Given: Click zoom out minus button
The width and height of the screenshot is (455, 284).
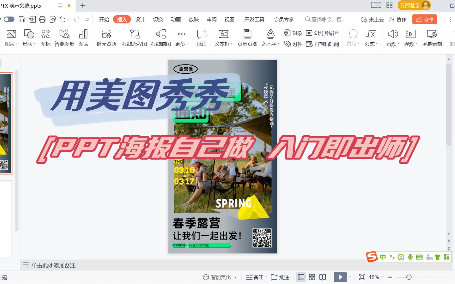Looking at the screenshot, I should [x=390, y=277].
